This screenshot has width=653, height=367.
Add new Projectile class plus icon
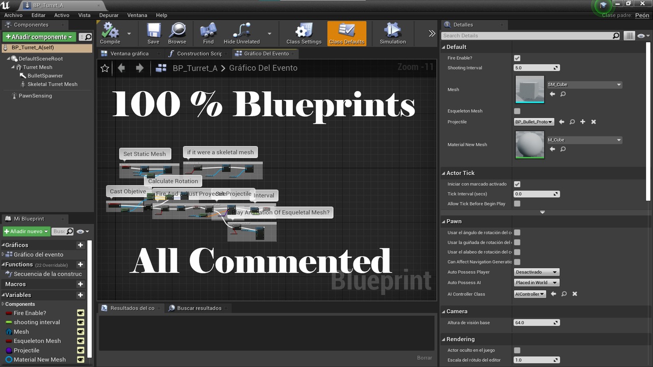click(583, 122)
